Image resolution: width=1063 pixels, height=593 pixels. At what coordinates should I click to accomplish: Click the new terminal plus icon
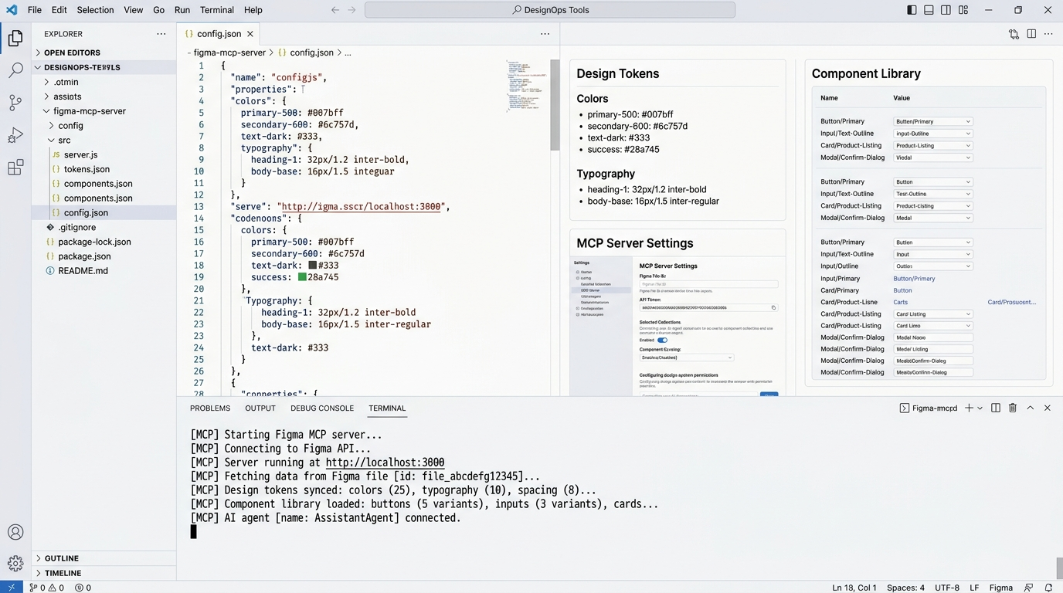pyautogui.click(x=968, y=408)
